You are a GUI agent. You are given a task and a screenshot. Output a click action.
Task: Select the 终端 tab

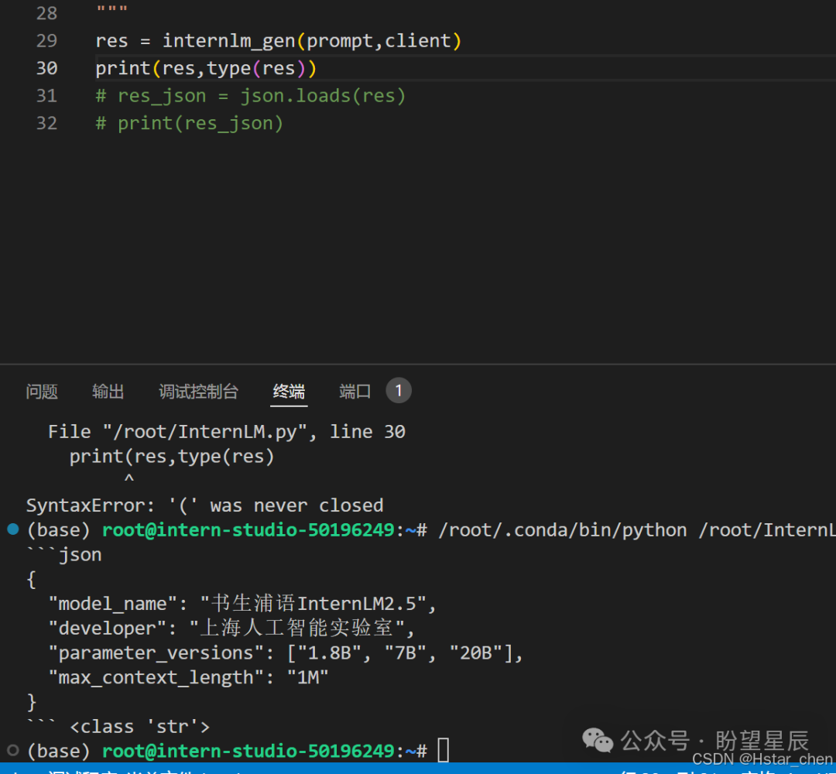(x=289, y=392)
